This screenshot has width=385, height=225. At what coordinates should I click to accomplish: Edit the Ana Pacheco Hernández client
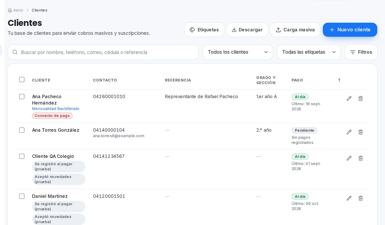(349, 98)
